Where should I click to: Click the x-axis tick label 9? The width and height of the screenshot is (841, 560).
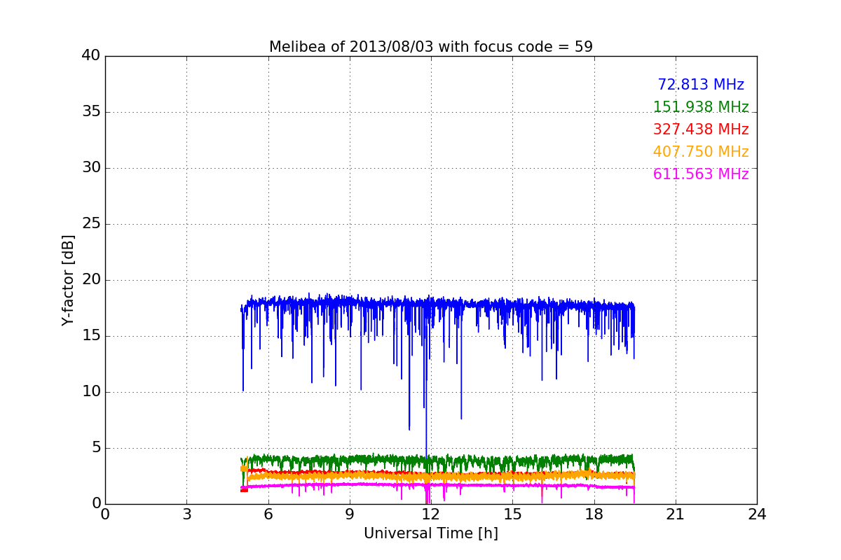[x=350, y=514]
